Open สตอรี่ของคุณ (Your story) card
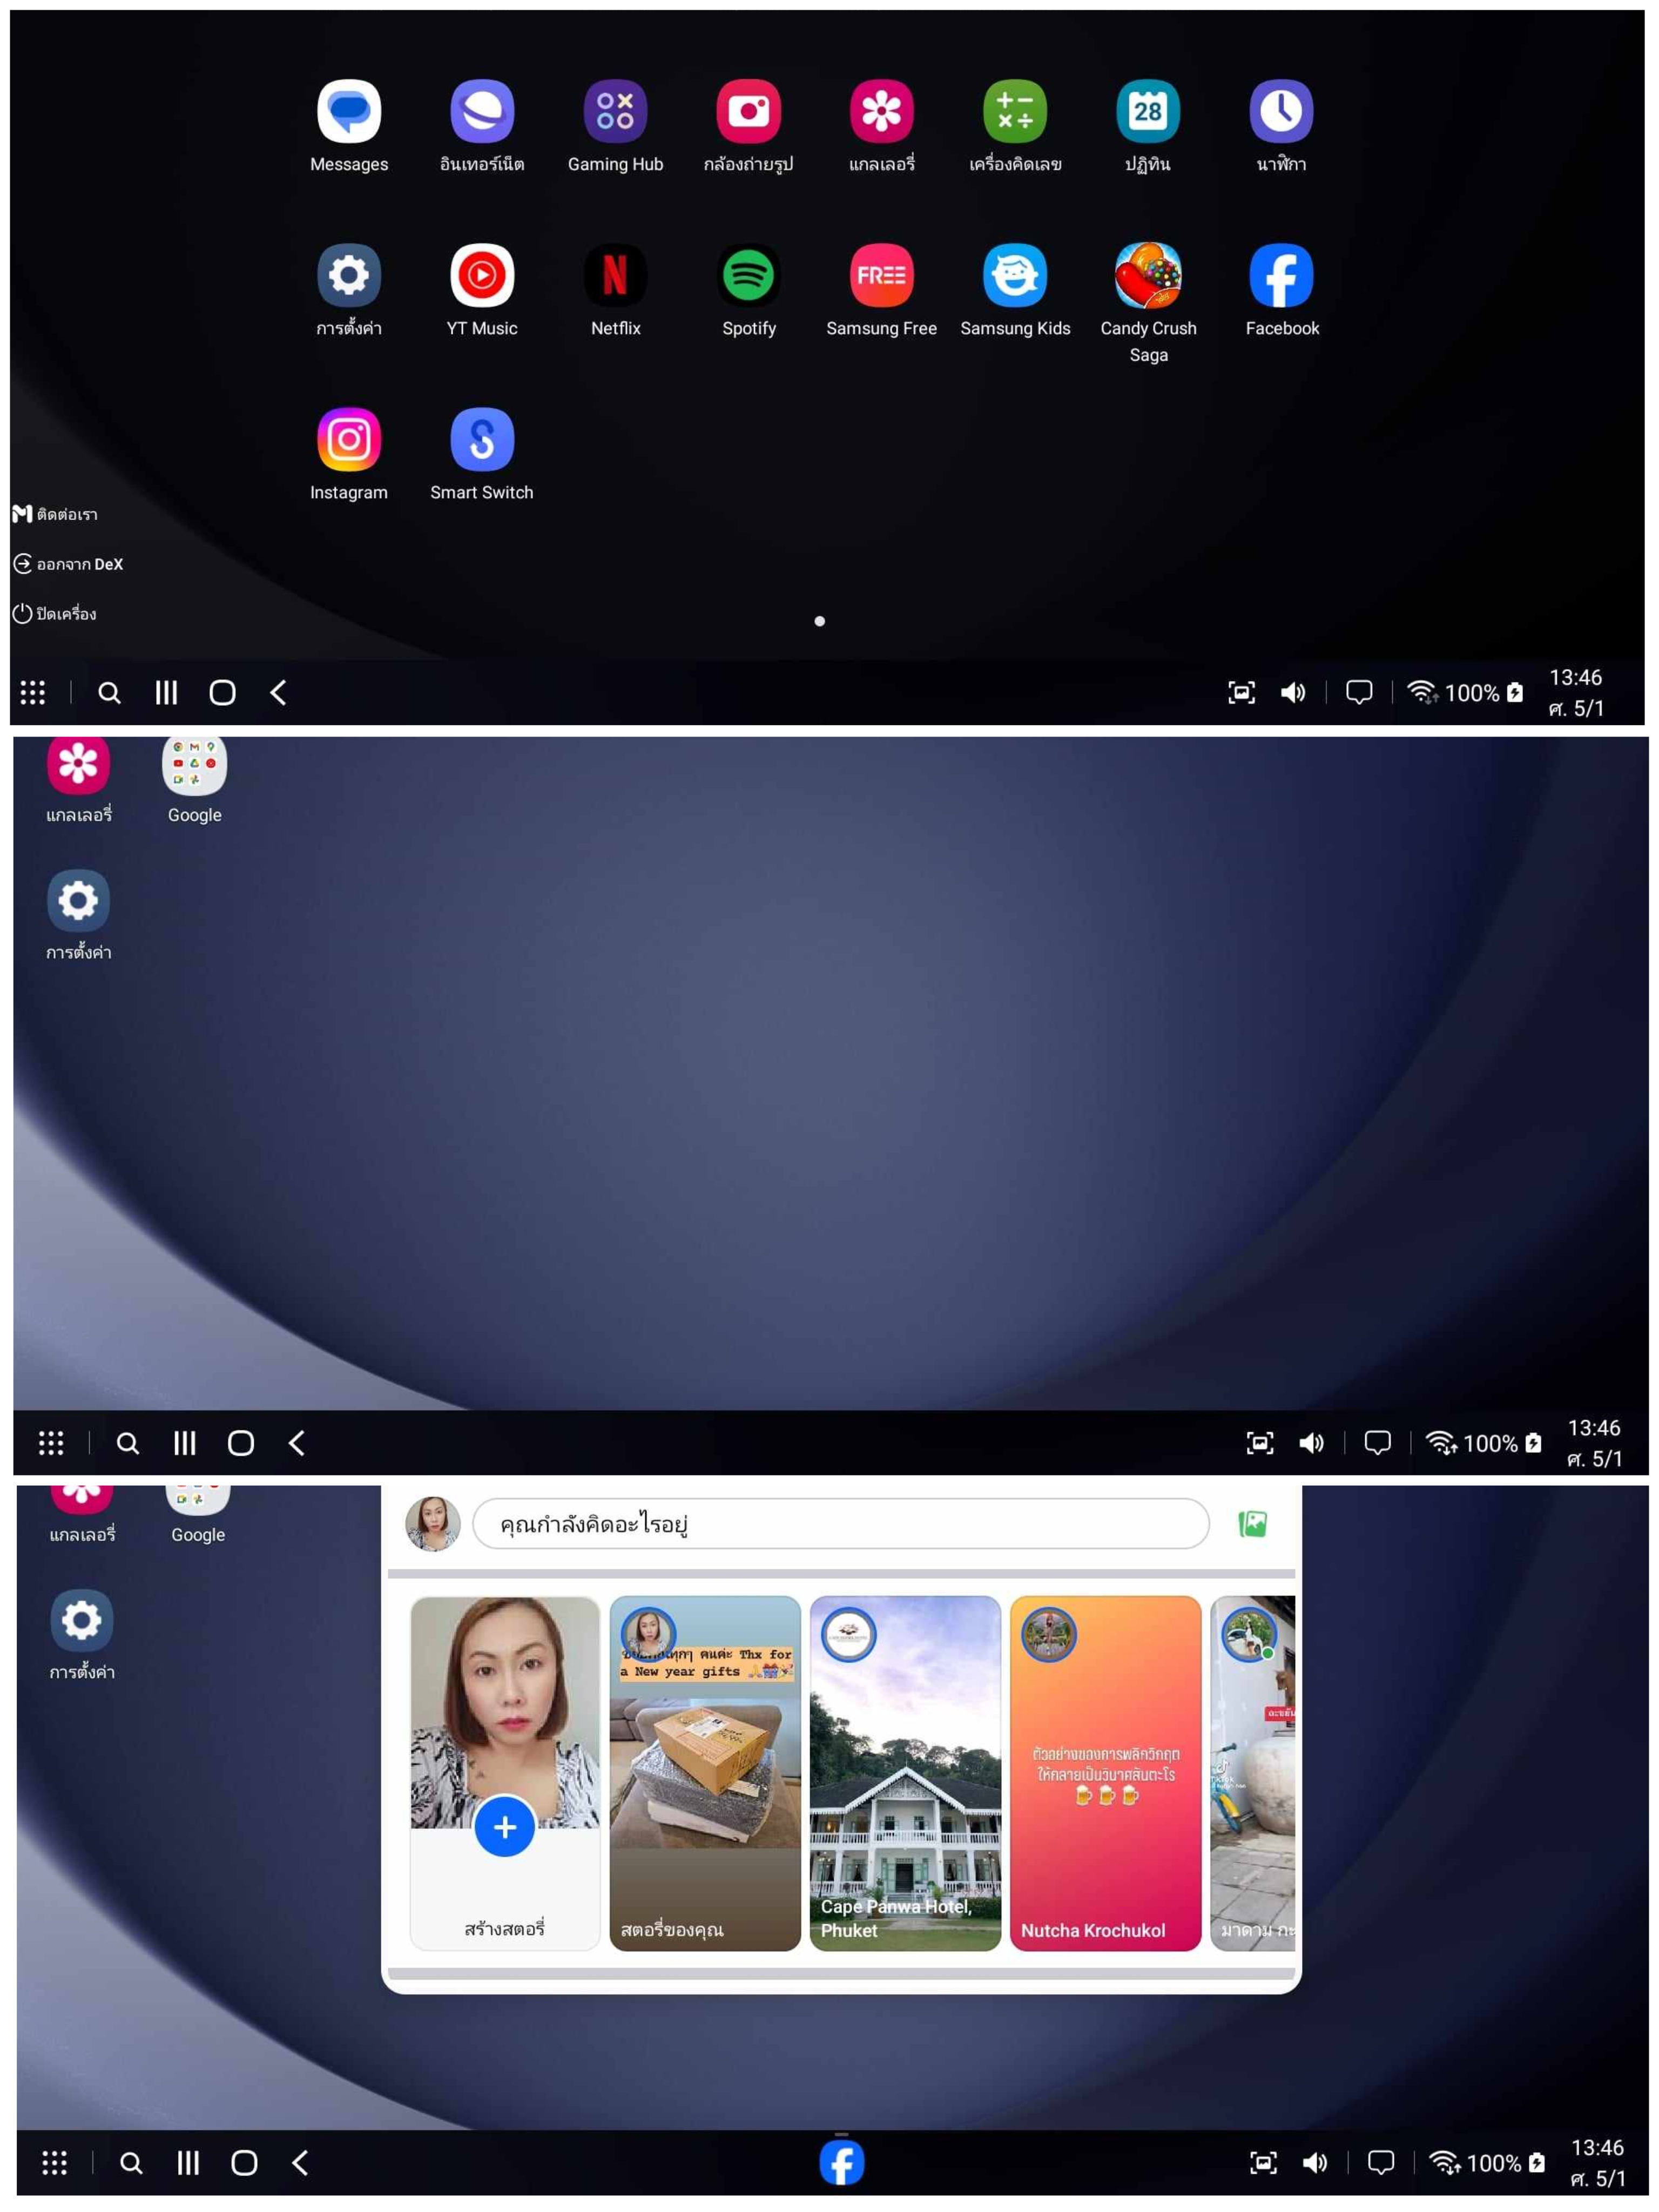 pos(705,1772)
